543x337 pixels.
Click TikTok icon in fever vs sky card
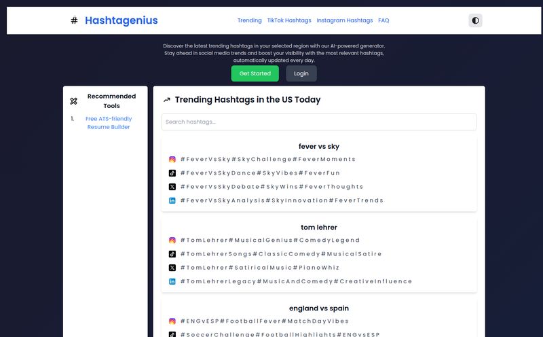tap(172, 173)
